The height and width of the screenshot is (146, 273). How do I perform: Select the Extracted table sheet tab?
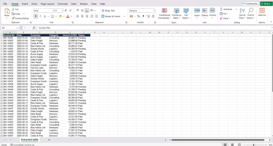click(30, 140)
